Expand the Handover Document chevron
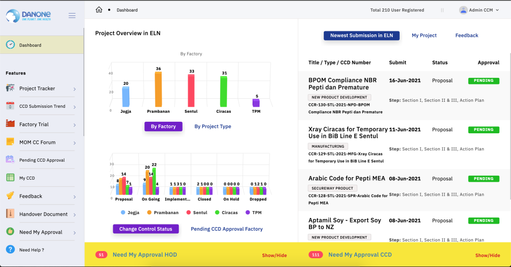 pyautogui.click(x=75, y=215)
